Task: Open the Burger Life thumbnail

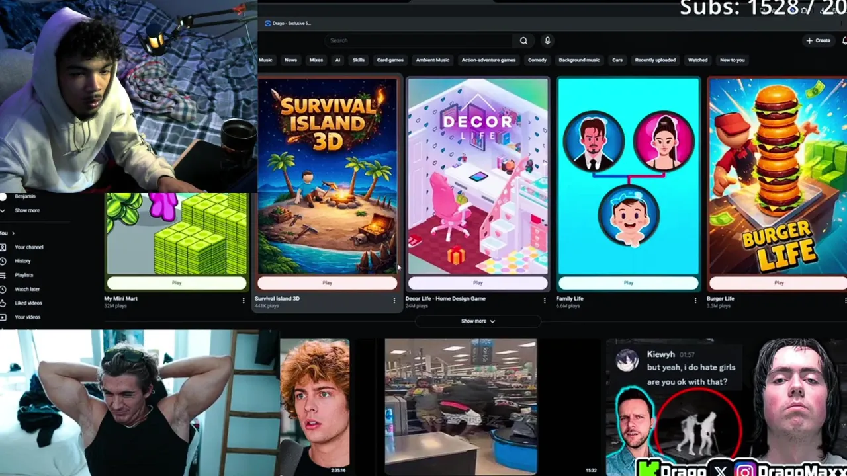Action: tap(778, 176)
